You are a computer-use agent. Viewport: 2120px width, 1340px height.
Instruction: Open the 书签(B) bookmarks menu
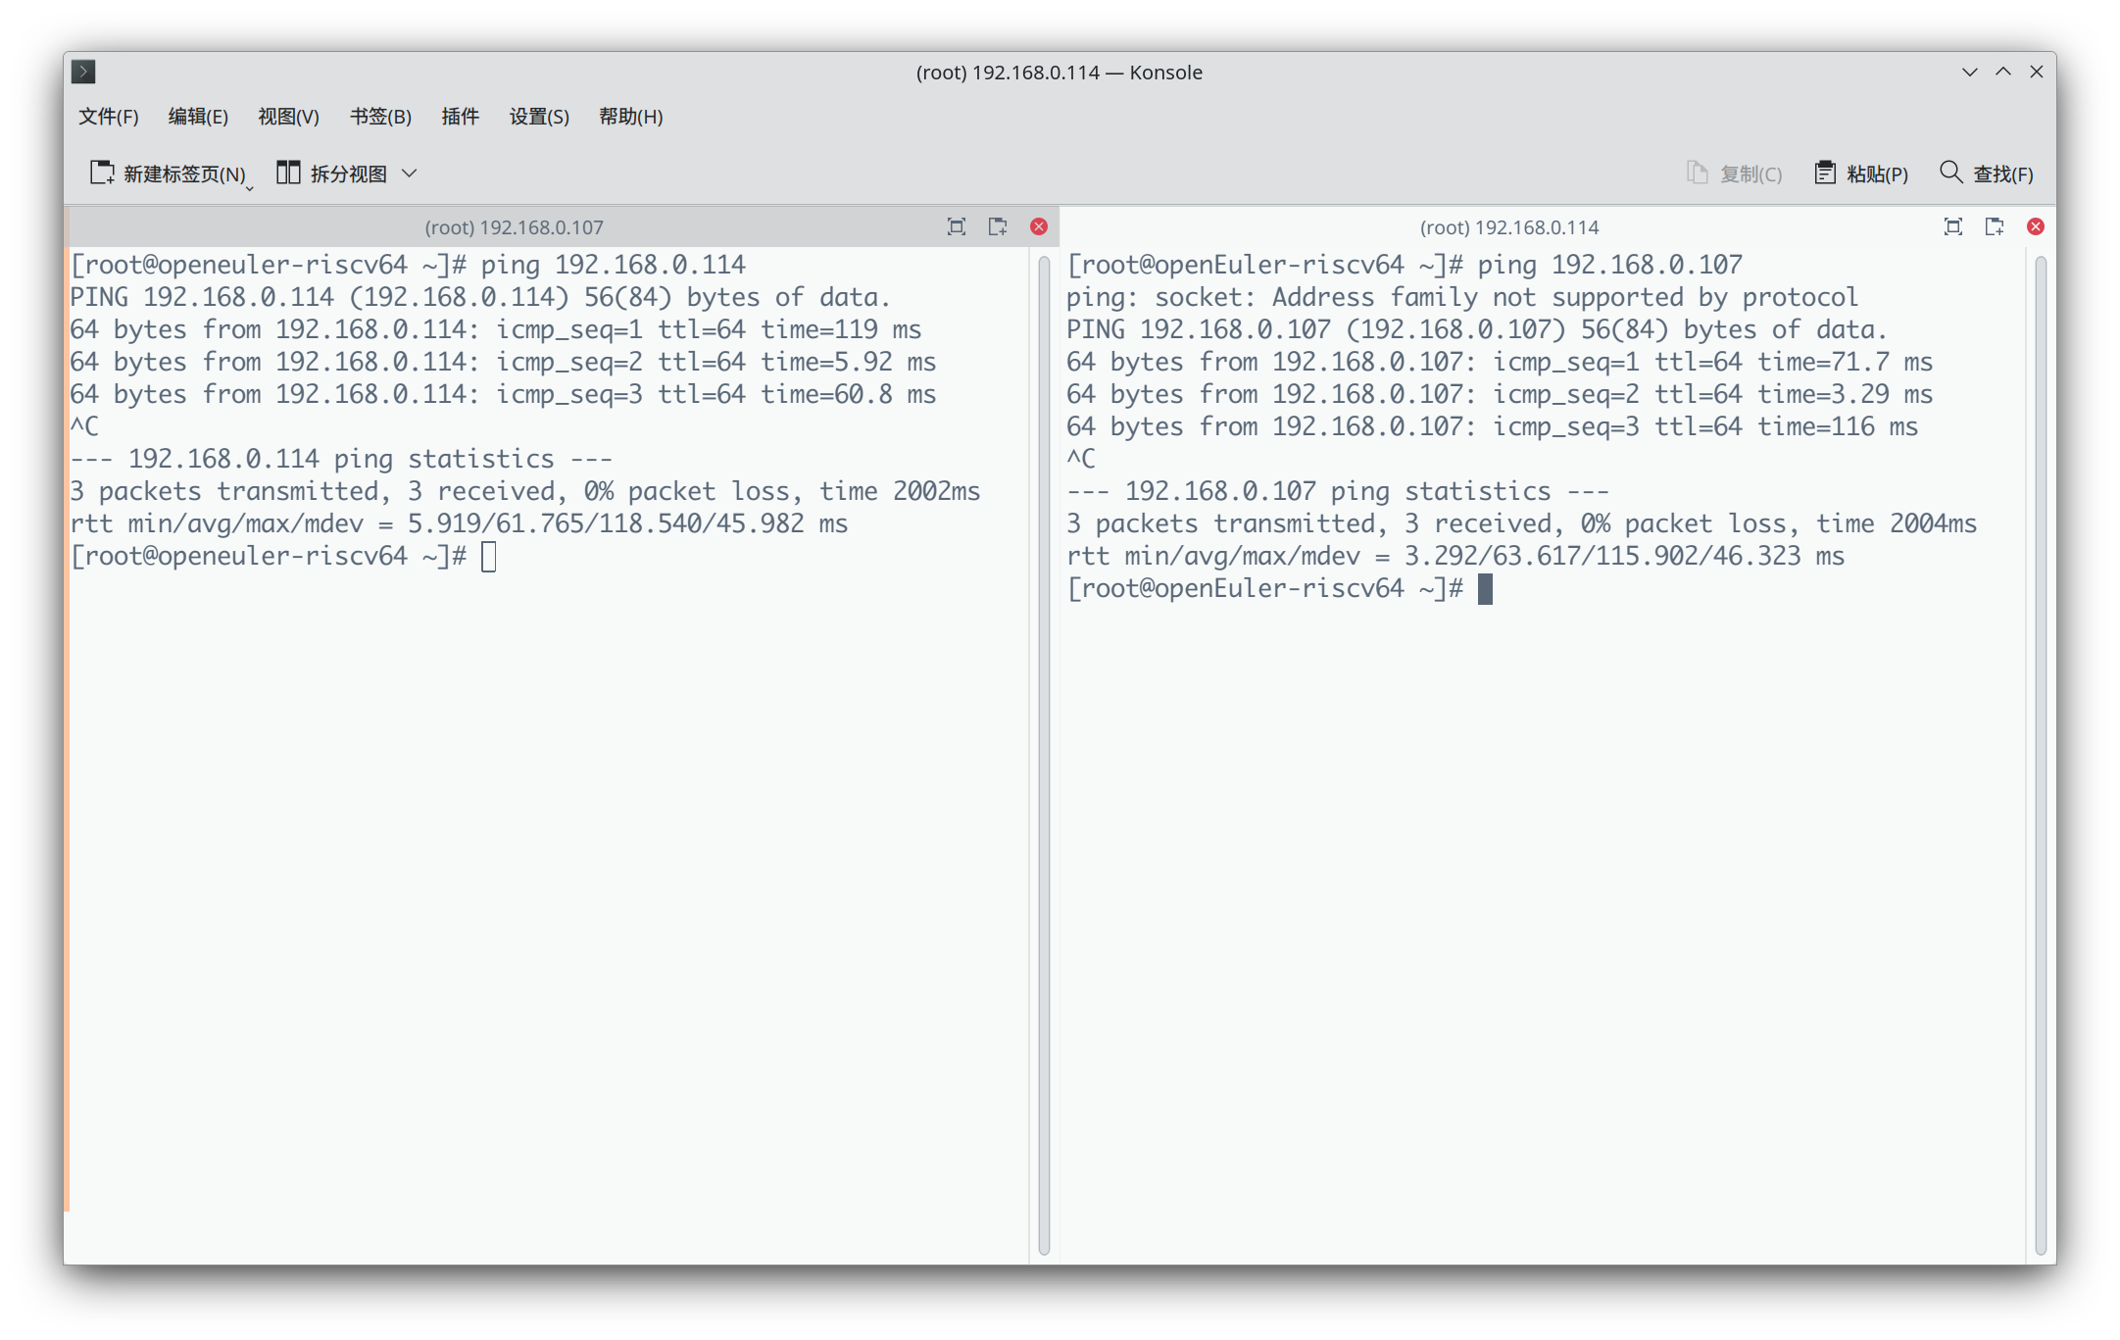(x=380, y=117)
